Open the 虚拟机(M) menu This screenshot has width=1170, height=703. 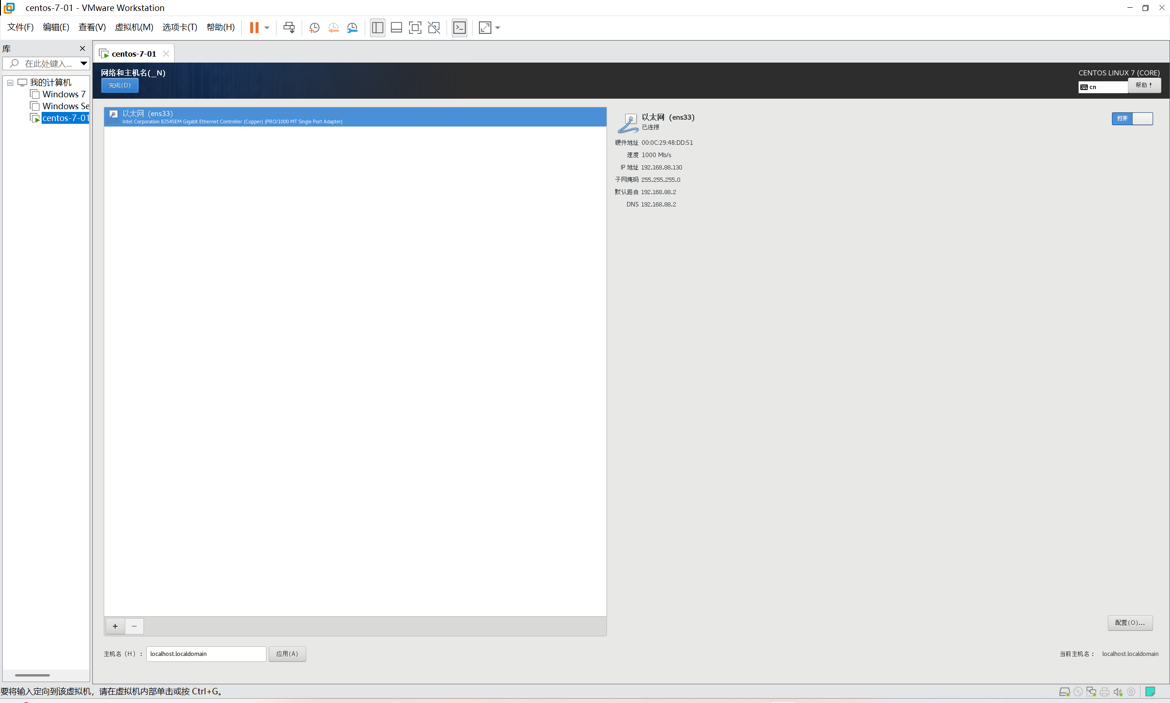pyautogui.click(x=133, y=27)
